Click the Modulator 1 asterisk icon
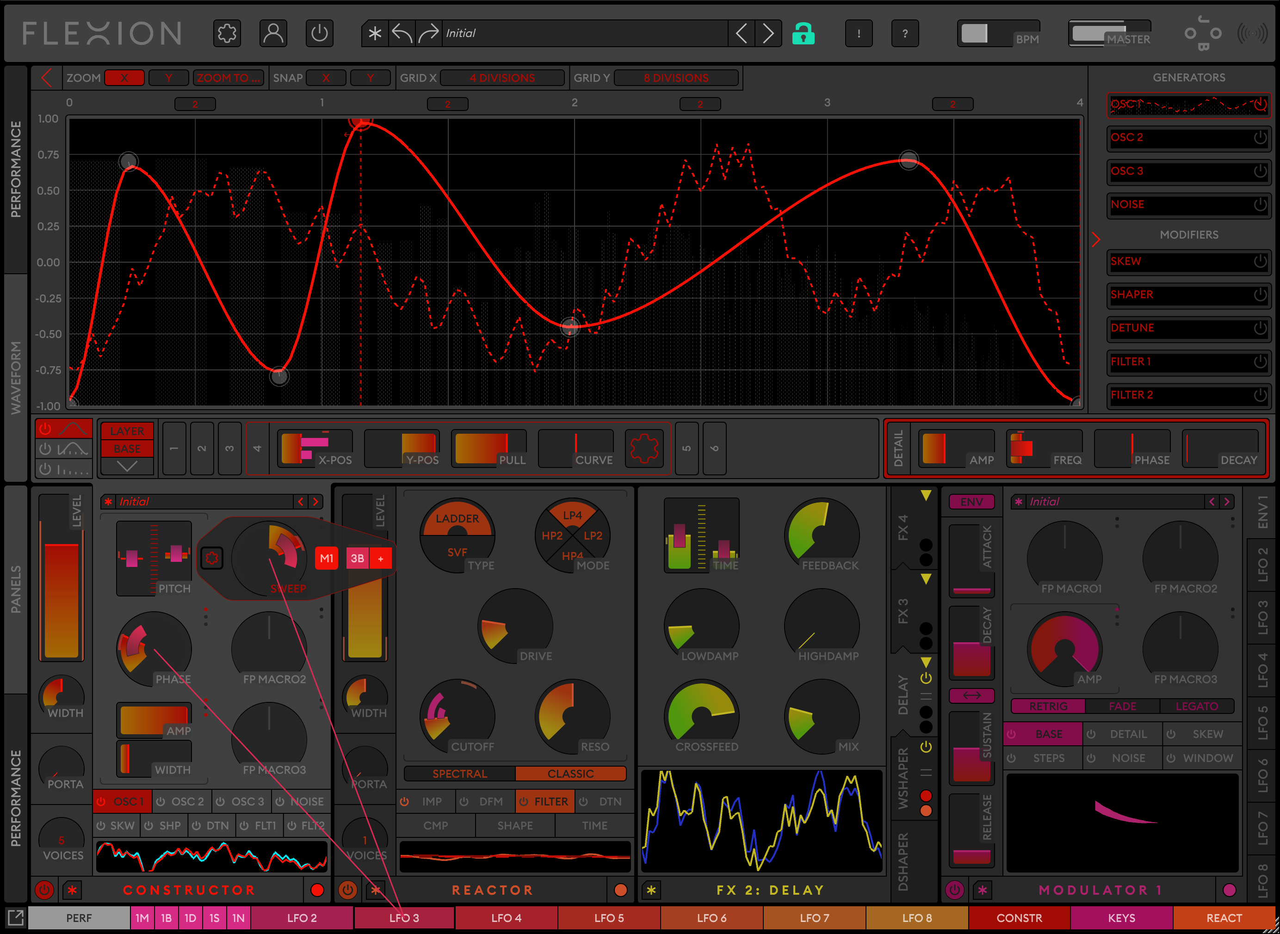1280x934 pixels. (x=983, y=890)
